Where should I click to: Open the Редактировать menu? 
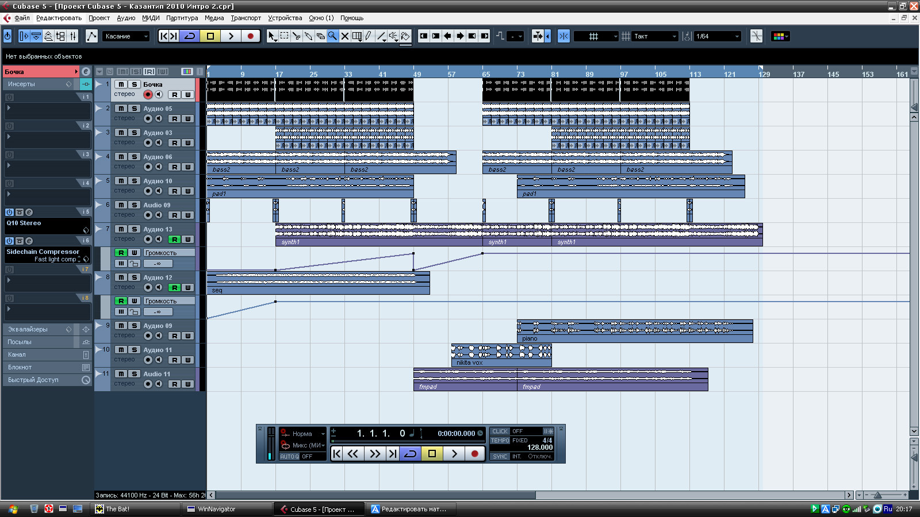pyautogui.click(x=59, y=18)
